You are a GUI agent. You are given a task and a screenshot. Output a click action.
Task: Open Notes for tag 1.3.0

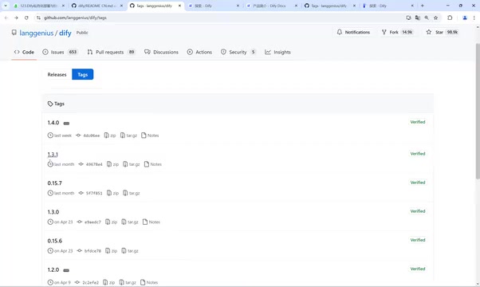pyautogui.click(x=151, y=222)
